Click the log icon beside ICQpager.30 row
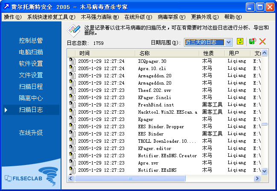This screenshot has height=191, width=277. tap(72, 61)
